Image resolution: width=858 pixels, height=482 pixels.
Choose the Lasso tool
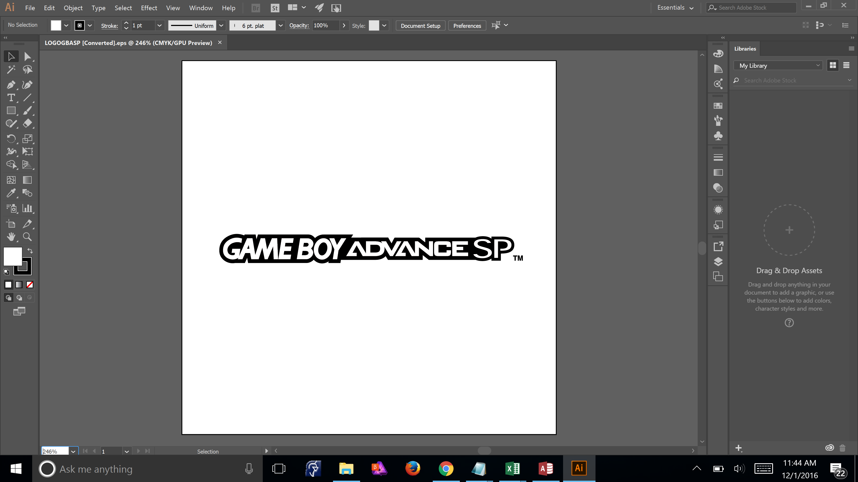pos(27,70)
